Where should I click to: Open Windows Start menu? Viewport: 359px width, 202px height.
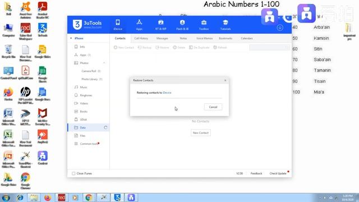[x=6, y=198]
